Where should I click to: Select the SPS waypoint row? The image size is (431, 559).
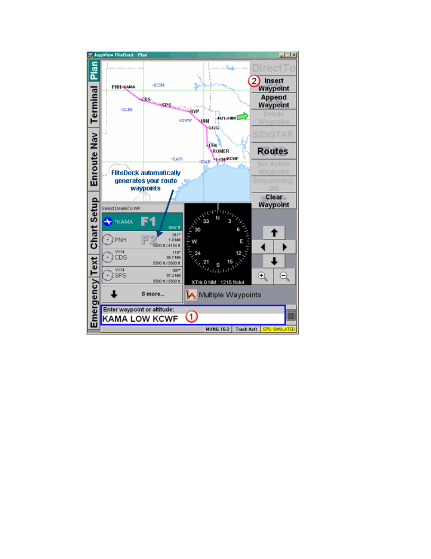click(x=142, y=276)
